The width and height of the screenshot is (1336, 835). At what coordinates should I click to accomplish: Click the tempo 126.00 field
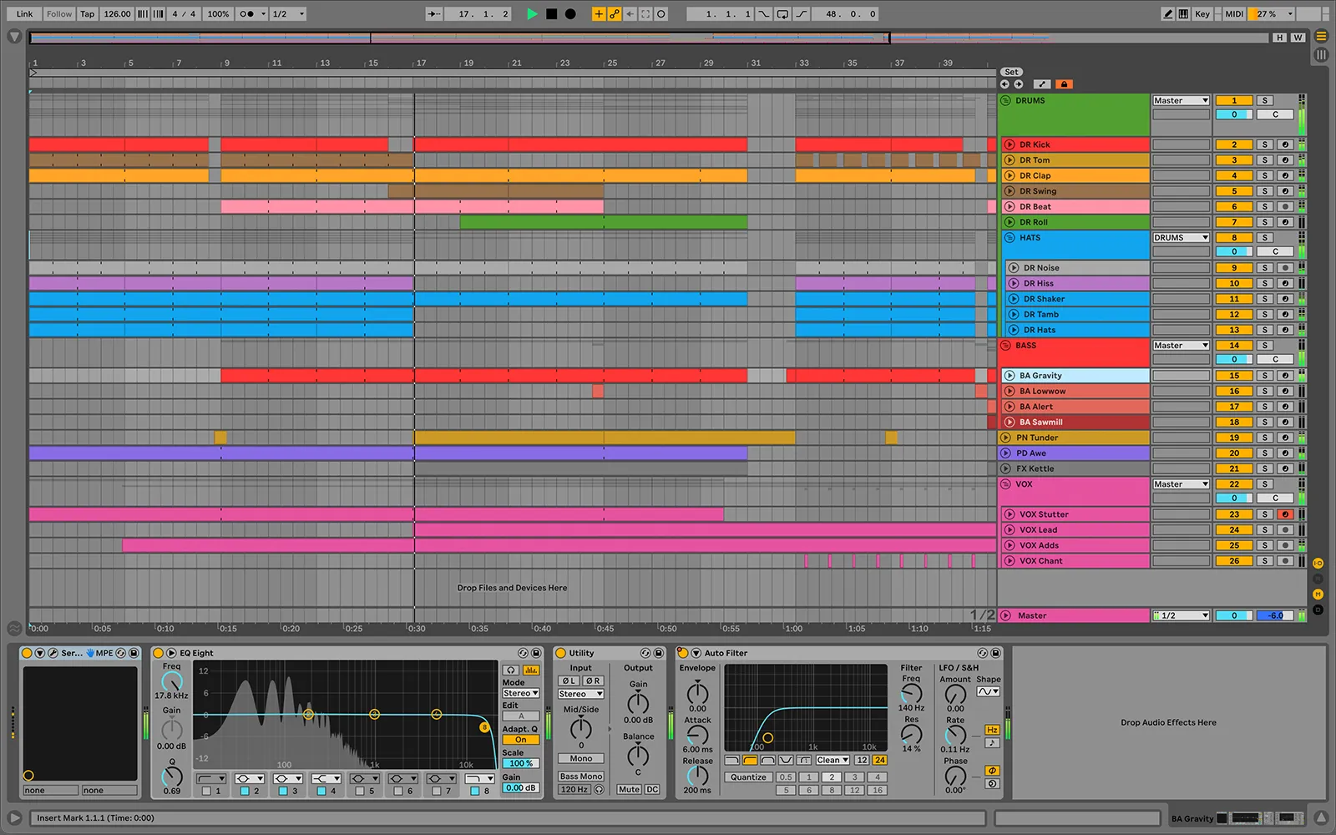(117, 14)
